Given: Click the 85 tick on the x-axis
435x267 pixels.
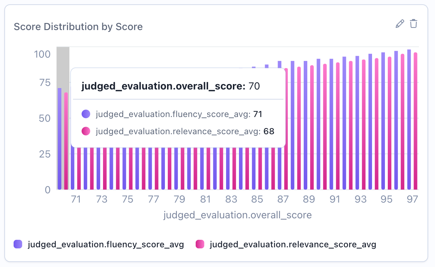Looking at the screenshot, I should click(x=257, y=199).
